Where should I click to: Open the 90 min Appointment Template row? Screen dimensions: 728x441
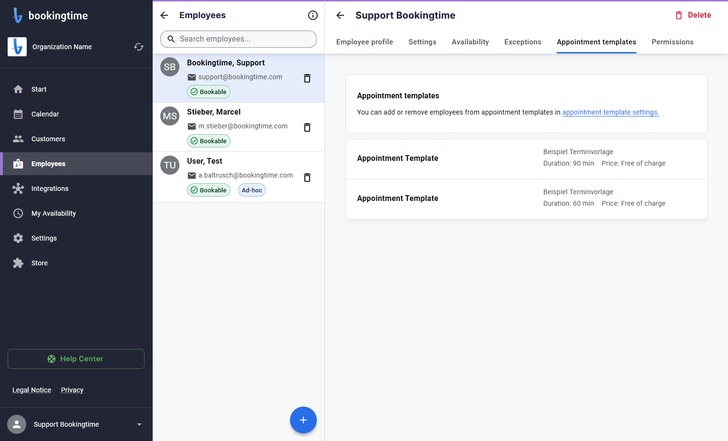(x=527, y=159)
